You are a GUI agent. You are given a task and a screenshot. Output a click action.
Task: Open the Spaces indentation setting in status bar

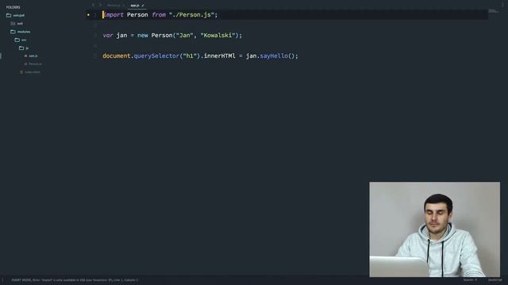point(470,279)
